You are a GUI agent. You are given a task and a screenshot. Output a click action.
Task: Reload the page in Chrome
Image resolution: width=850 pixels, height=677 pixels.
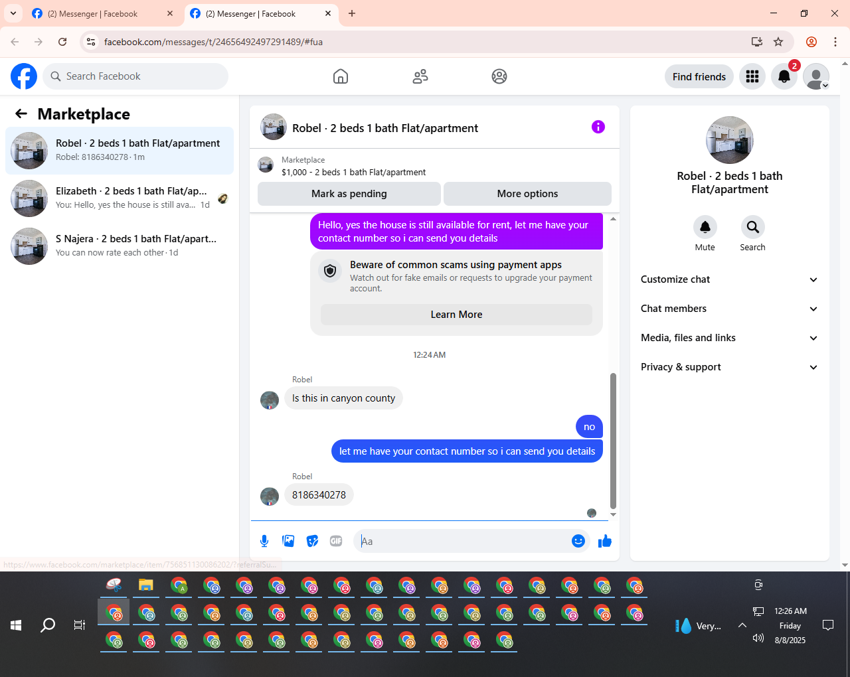[x=62, y=42]
